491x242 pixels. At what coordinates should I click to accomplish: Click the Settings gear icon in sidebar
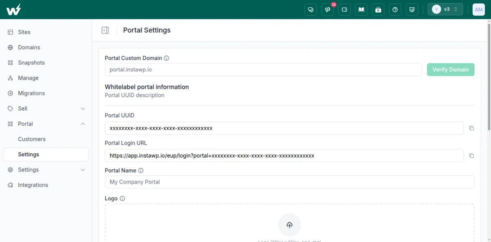pyautogui.click(x=10, y=170)
